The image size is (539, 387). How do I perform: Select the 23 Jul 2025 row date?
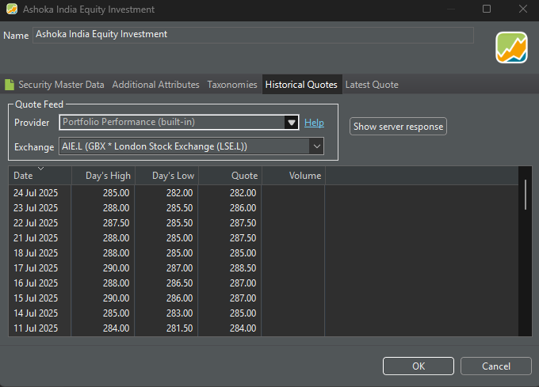pyautogui.click(x=36, y=208)
